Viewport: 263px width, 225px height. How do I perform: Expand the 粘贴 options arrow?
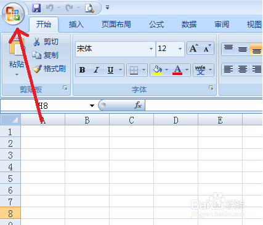[x=17, y=75]
